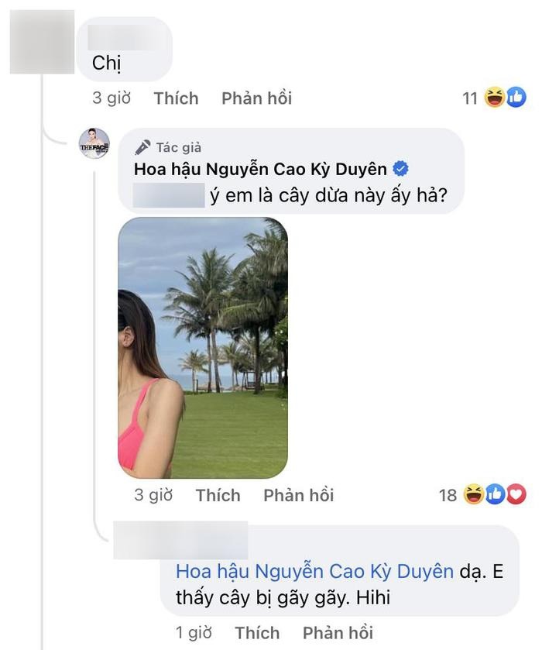542x650 pixels.
Task: Click Thích under the 'cây bị gãy gãy' comment
Action: tap(257, 633)
